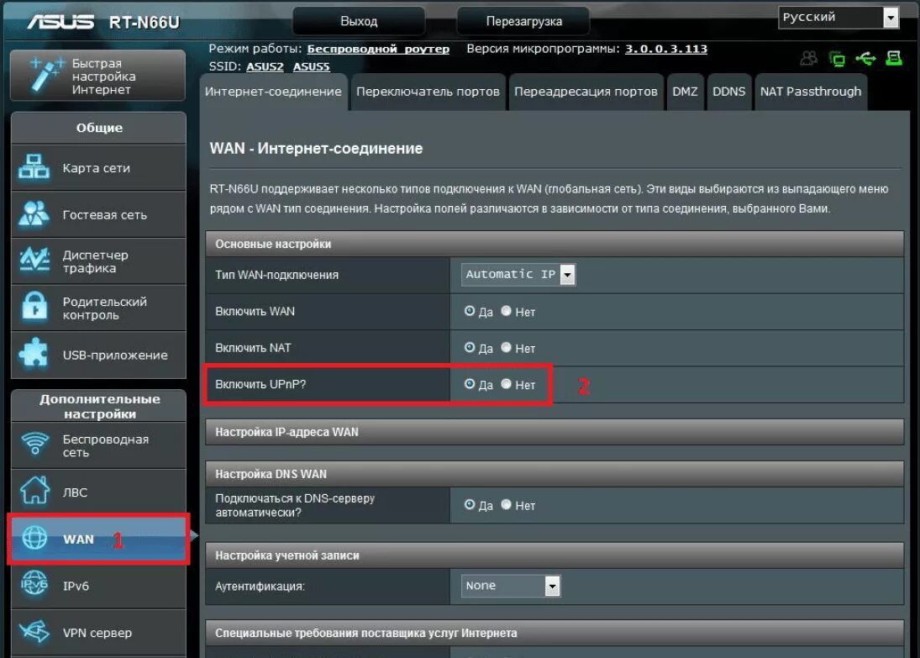Screen dimensions: 920x658
Task: Click the guest clients status icon at top right
Action: 808,58
